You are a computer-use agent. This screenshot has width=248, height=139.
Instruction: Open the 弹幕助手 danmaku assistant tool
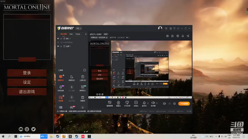[61, 78]
